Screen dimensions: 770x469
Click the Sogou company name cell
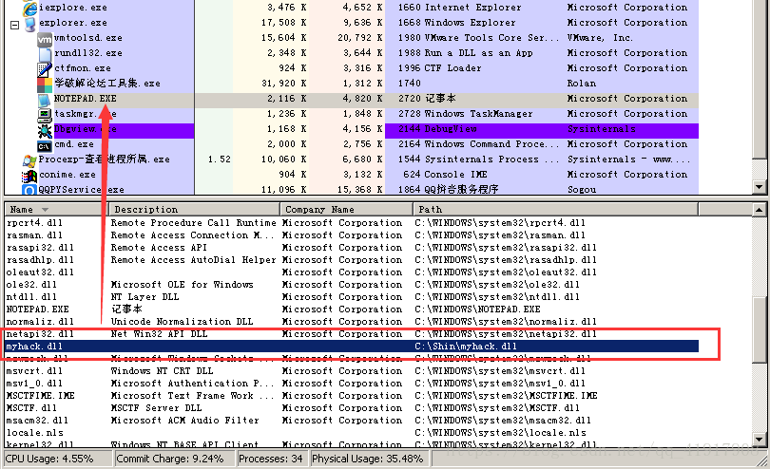(582, 190)
